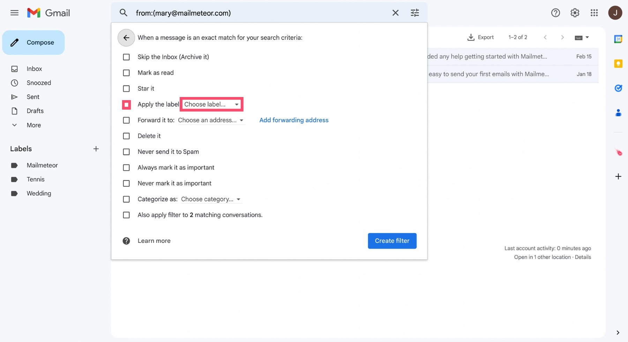Screen dimensions: 628x342
Task: Hide side panel chevron at bottom right
Action: click(618, 333)
